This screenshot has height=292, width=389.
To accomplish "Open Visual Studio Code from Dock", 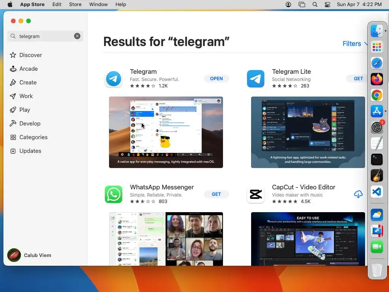I will coord(376,192).
